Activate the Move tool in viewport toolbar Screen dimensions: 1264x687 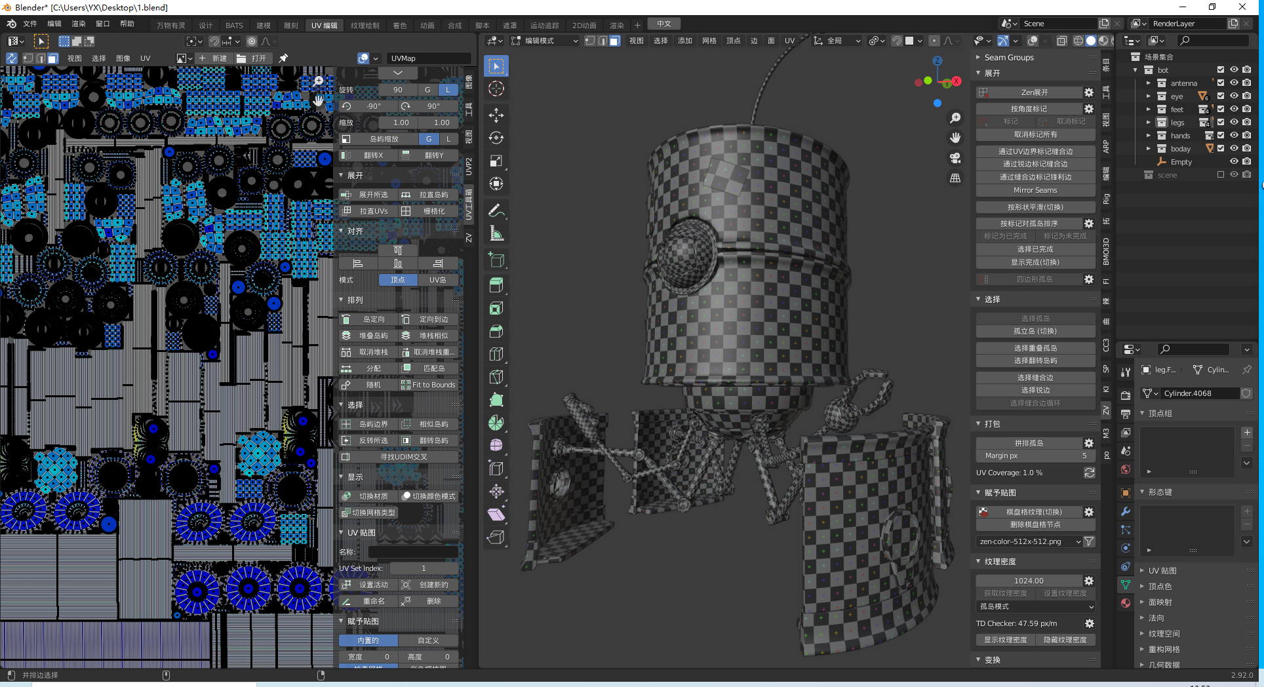[x=496, y=115]
